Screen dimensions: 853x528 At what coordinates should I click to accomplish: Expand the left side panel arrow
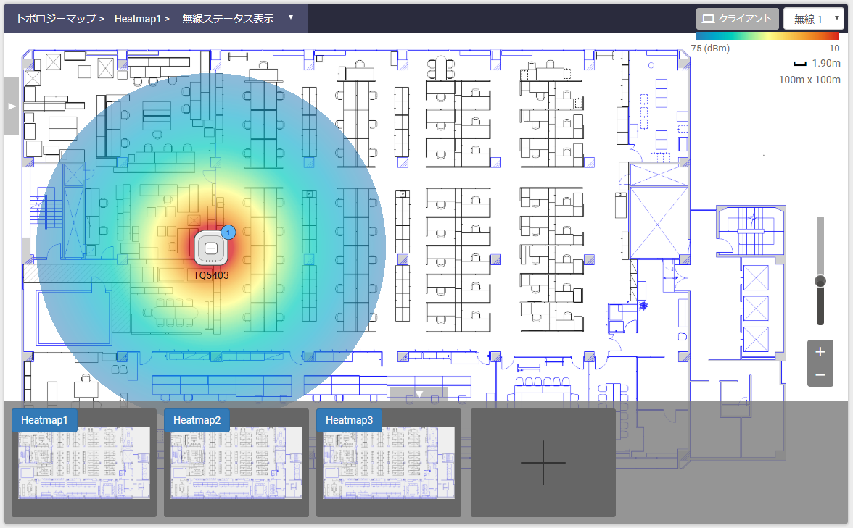(x=11, y=106)
